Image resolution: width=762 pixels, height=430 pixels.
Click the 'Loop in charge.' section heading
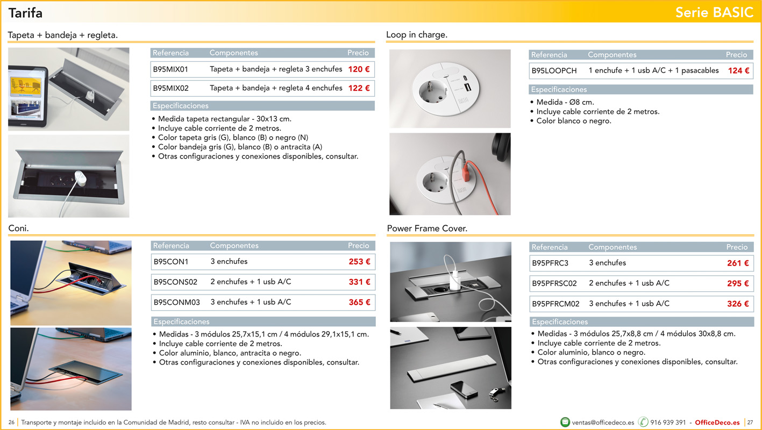[417, 35]
